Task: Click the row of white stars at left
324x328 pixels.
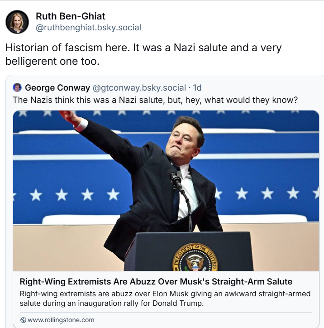Action: (x=74, y=194)
